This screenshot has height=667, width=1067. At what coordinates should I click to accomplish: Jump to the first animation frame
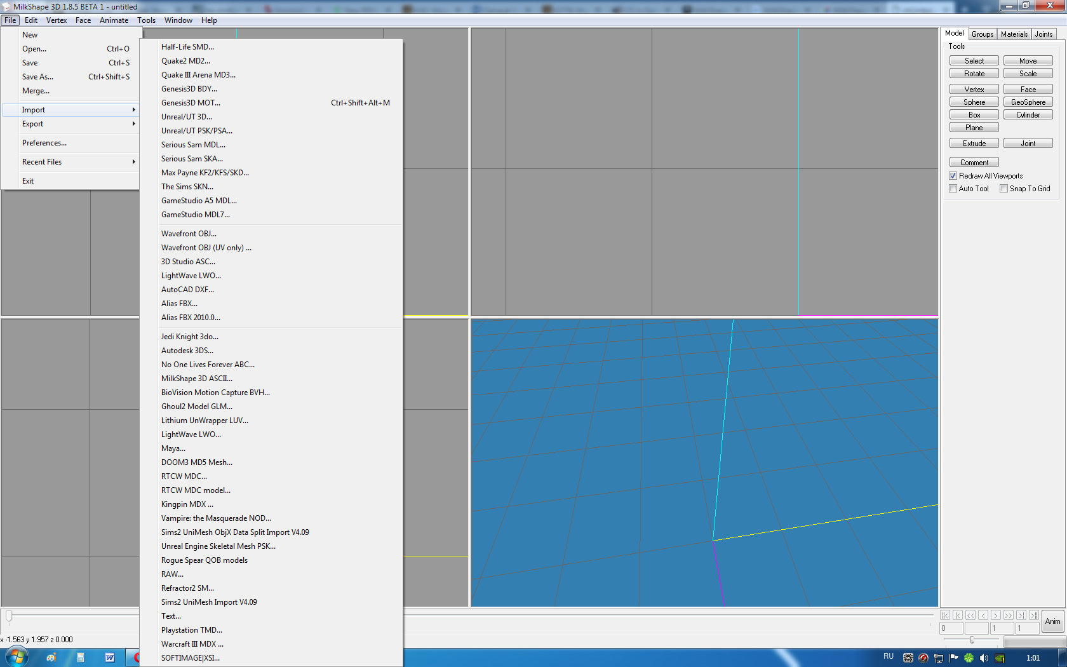(x=945, y=615)
